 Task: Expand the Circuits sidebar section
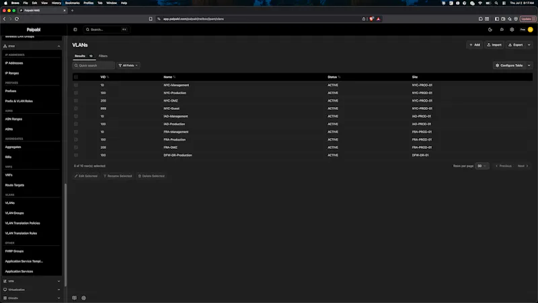coord(59,298)
